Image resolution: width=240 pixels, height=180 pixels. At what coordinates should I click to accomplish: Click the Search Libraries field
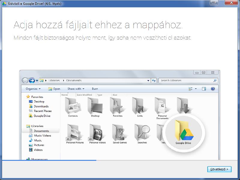click(x=188, y=80)
